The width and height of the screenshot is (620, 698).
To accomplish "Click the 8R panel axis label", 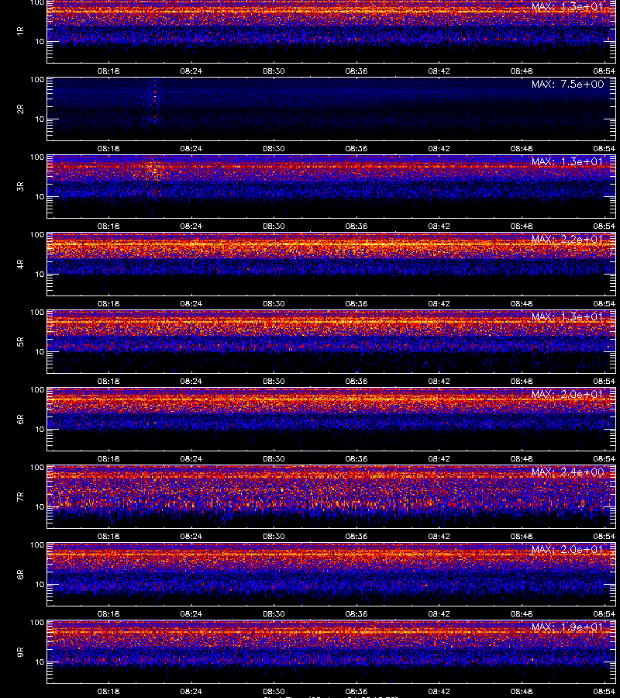I will click(20, 574).
